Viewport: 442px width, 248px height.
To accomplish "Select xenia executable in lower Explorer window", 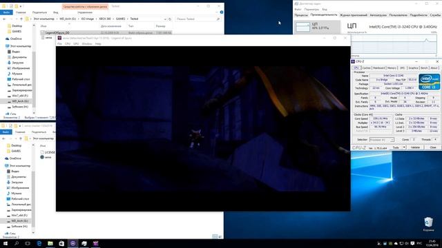I will (x=46, y=157).
